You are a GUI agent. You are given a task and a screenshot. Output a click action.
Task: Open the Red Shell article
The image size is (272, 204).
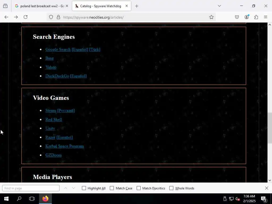[54, 120]
